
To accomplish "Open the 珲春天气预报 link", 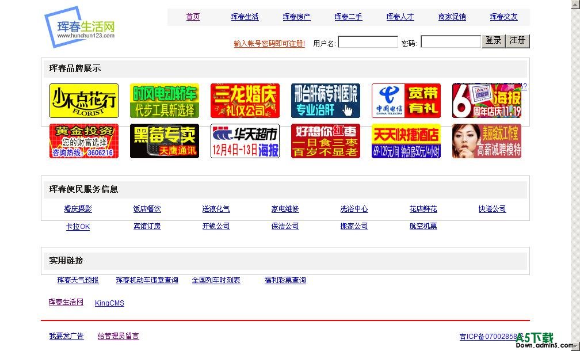I will tap(78, 280).
